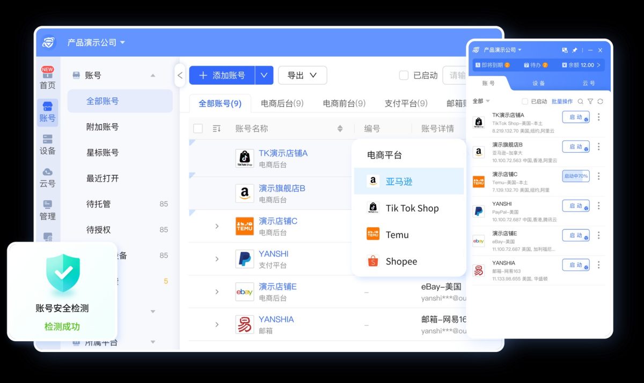This screenshot has height=383, width=644.
Task: Select the 账号 accounts sidebar icon
Action: pyautogui.click(x=48, y=112)
